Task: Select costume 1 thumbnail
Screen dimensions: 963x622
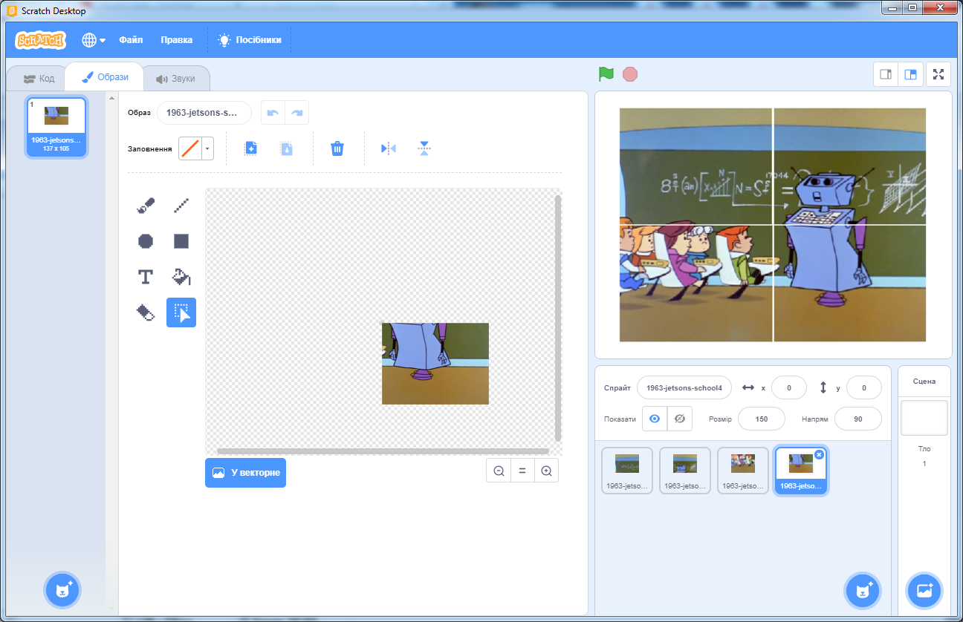Action: tap(56, 127)
